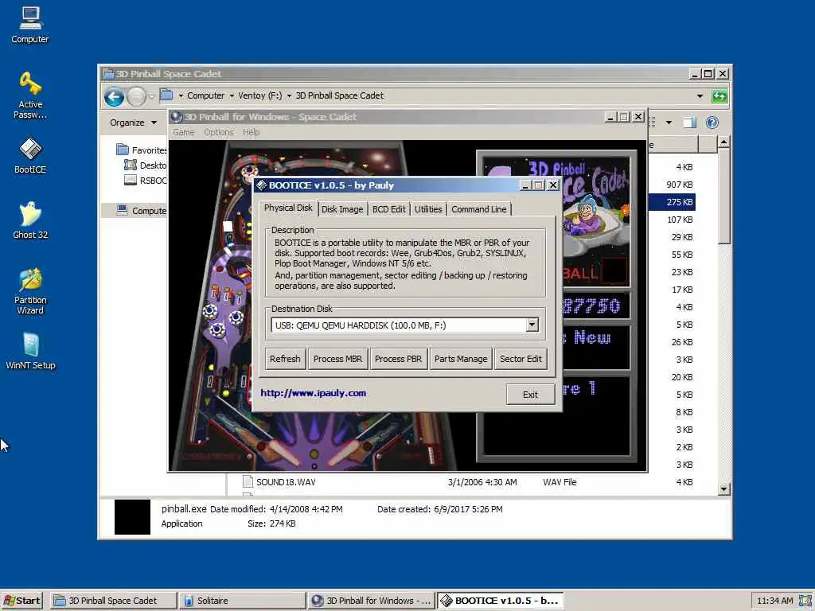Expand the Ventoy (F:) breadcrumb arrow

(x=289, y=95)
